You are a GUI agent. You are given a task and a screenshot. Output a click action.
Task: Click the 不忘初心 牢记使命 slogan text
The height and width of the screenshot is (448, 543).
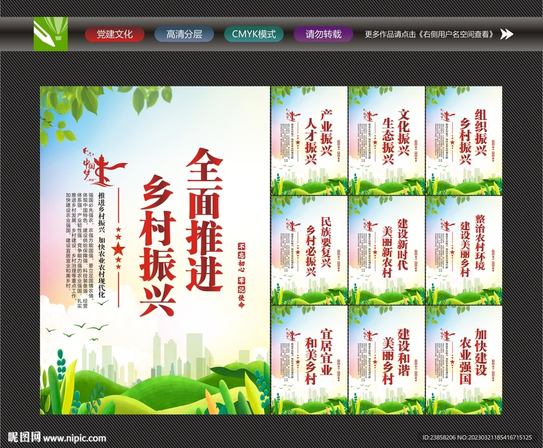pos(241,275)
